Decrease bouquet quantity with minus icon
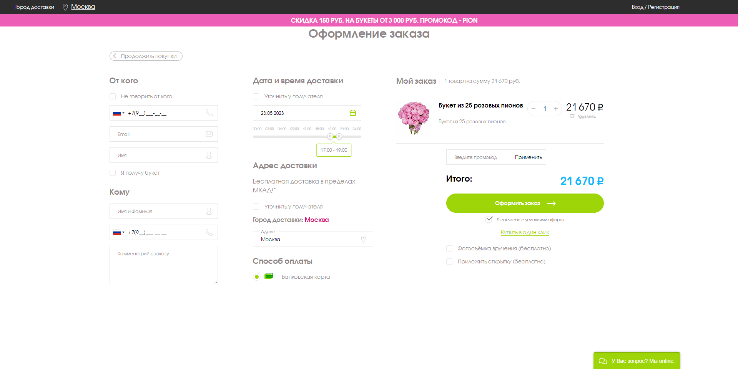738x369 pixels. (x=533, y=109)
